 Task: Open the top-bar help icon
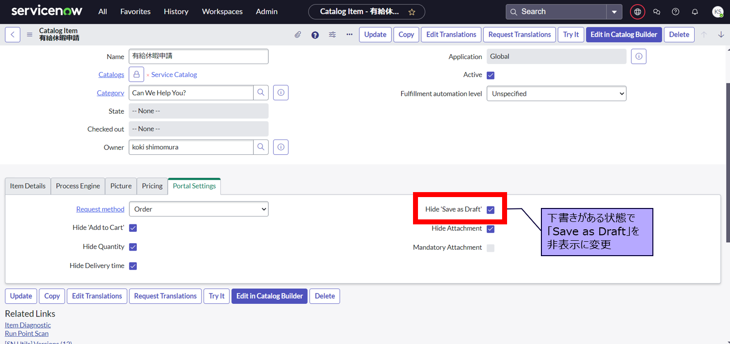coord(676,11)
